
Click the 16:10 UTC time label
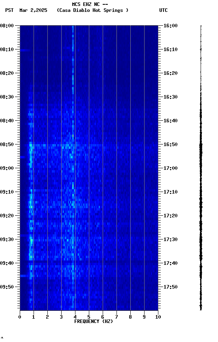coord(171,49)
